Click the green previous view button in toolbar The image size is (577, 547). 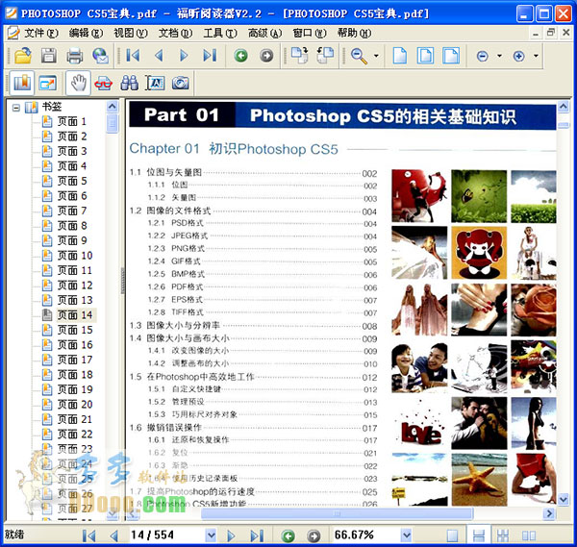click(x=241, y=56)
